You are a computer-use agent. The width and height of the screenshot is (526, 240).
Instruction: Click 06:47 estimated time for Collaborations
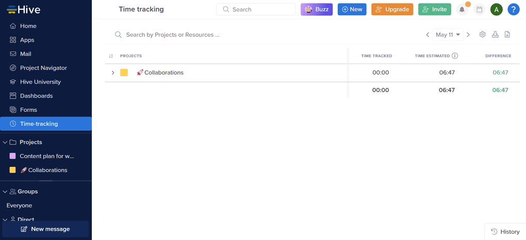[447, 73]
